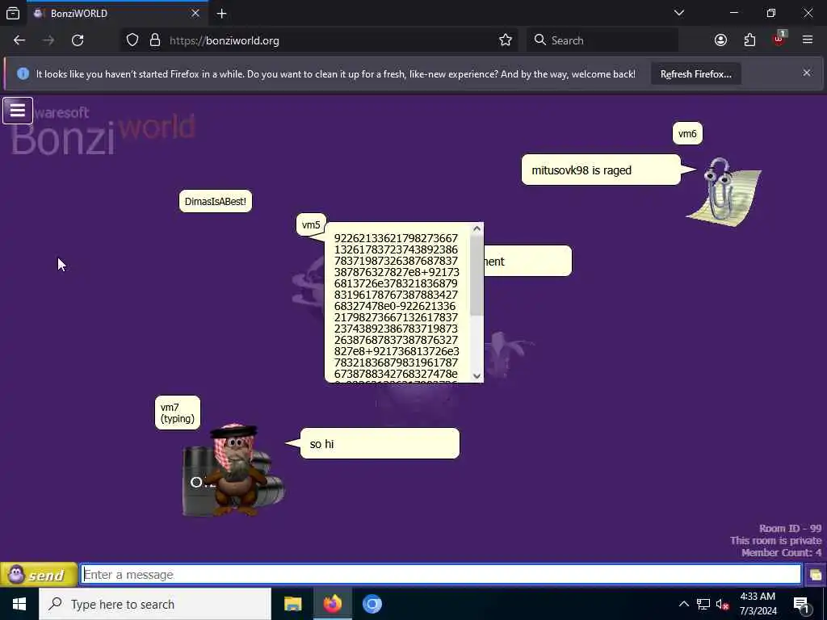Screen dimensions: 827x620
Task: Open File Explorer from taskbar
Action: pos(292,604)
